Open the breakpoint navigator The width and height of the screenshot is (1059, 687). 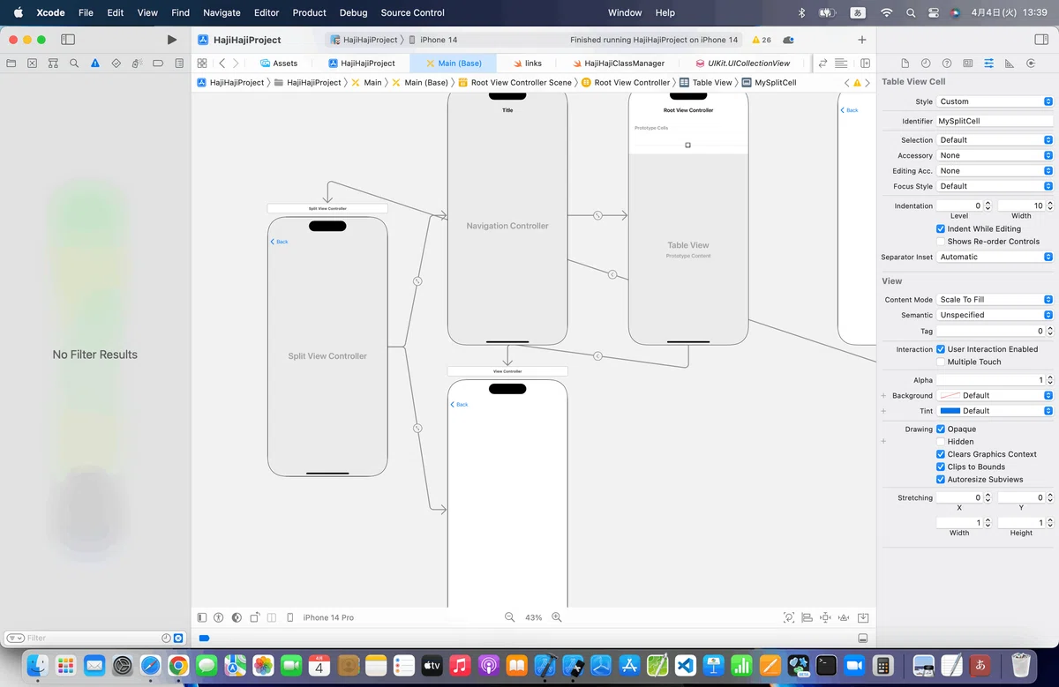[158, 63]
